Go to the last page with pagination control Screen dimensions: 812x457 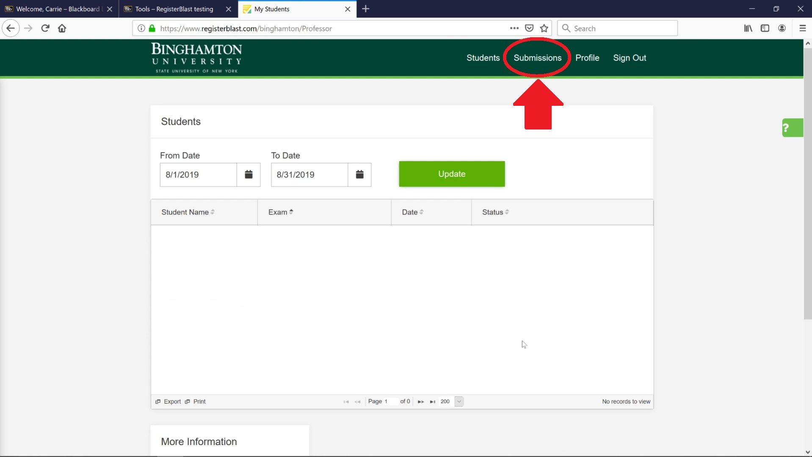[433, 401]
